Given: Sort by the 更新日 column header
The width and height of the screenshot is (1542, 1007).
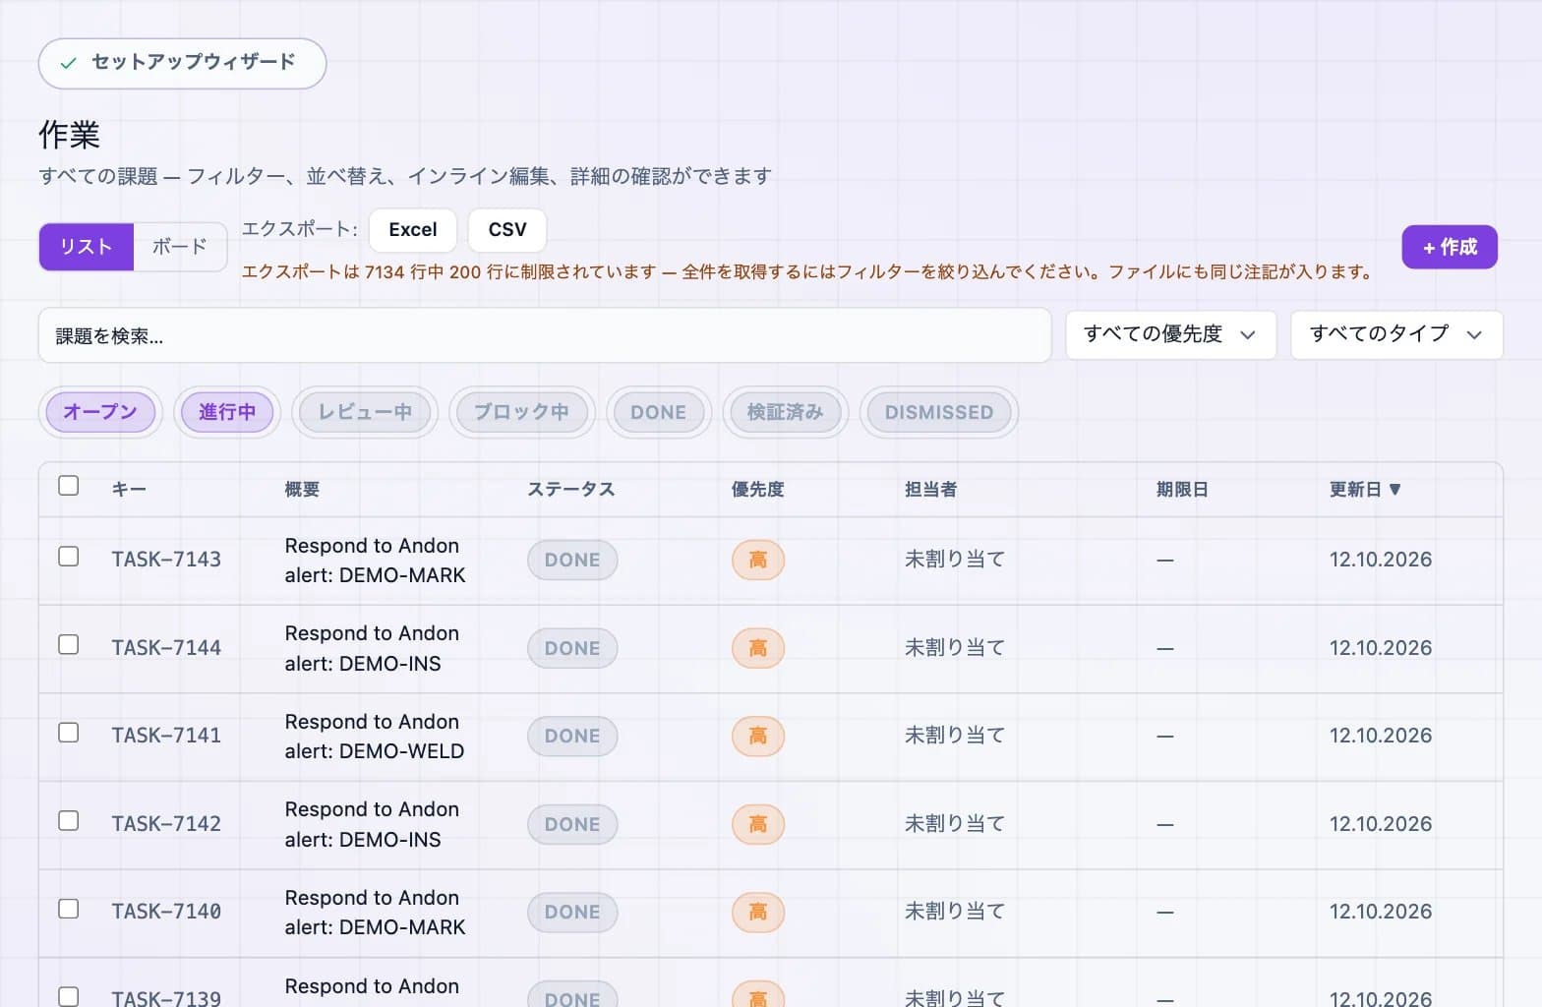Looking at the screenshot, I should coord(1365,490).
